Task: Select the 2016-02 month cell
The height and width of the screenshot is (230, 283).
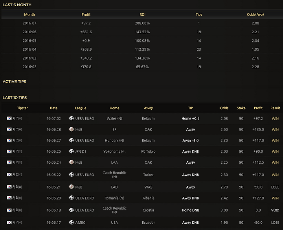Action: coord(29,67)
